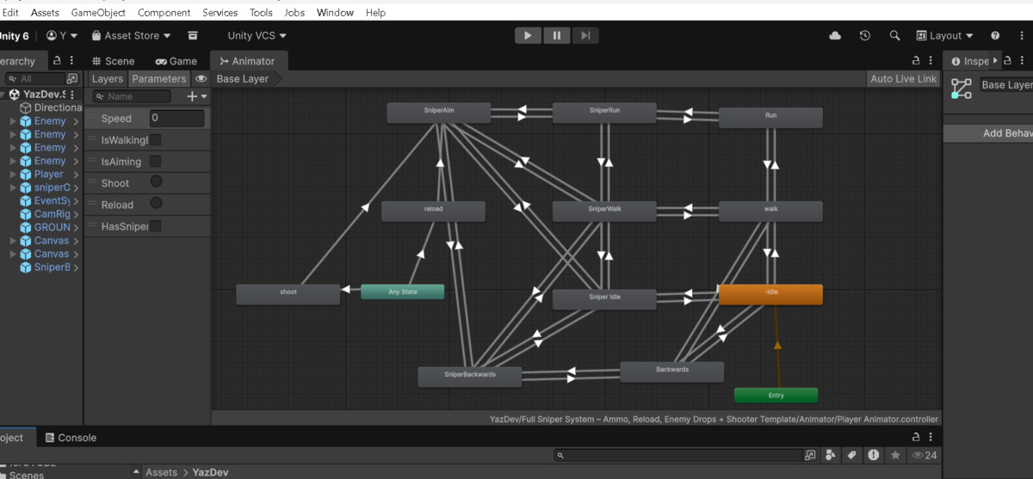Image resolution: width=1033 pixels, height=479 pixels.
Task: Click the Add Behaviour button
Action: point(988,133)
